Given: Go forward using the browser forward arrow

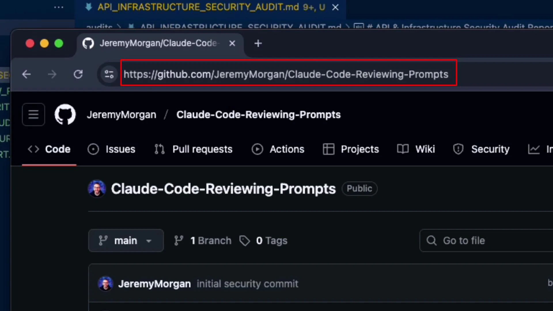Looking at the screenshot, I should point(52,74).
